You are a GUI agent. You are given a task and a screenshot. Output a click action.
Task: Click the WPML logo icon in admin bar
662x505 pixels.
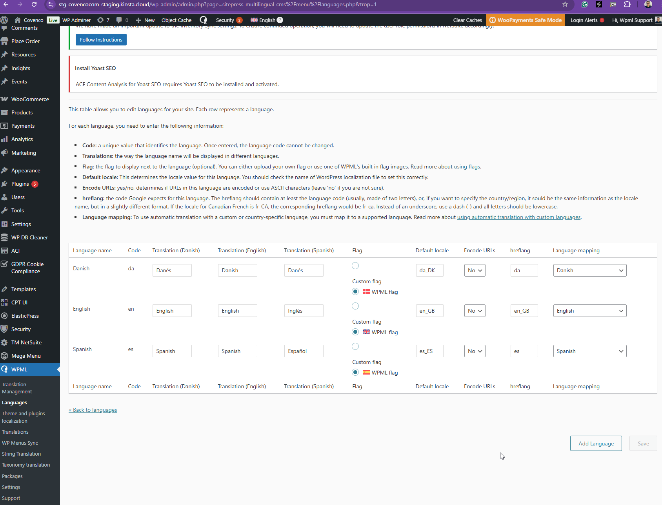coord(204,20)
